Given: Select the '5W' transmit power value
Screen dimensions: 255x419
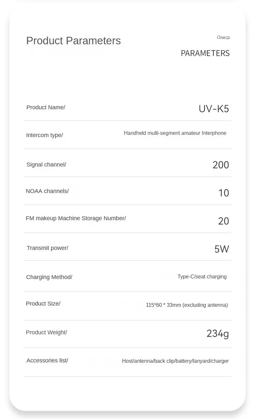Looking at the screenshot, I should (x=222, y=249).
